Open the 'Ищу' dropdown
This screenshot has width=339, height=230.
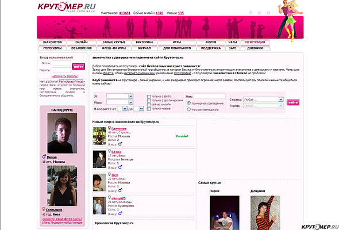[x=120, y=102]
